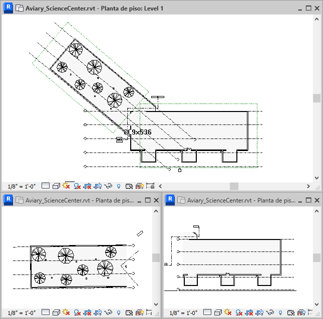The height and width of the screenshot is (319, 323).
Task: Click scroll-up arrow in trees-only aviary view
Action: click(156, 211)
